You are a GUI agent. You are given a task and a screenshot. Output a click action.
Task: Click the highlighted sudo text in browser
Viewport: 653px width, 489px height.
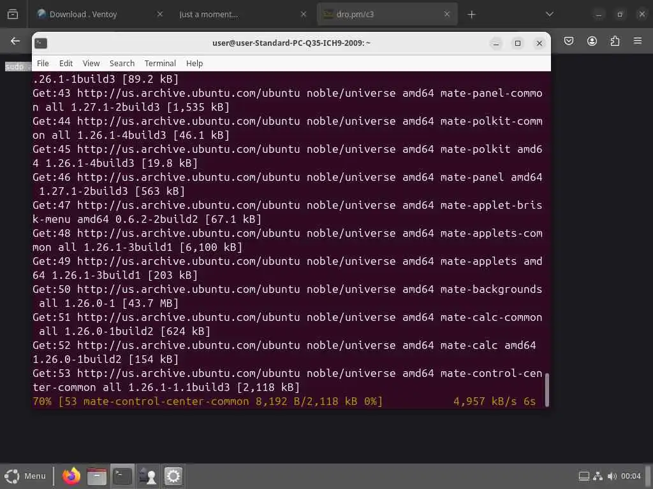(x=17, y=66)
